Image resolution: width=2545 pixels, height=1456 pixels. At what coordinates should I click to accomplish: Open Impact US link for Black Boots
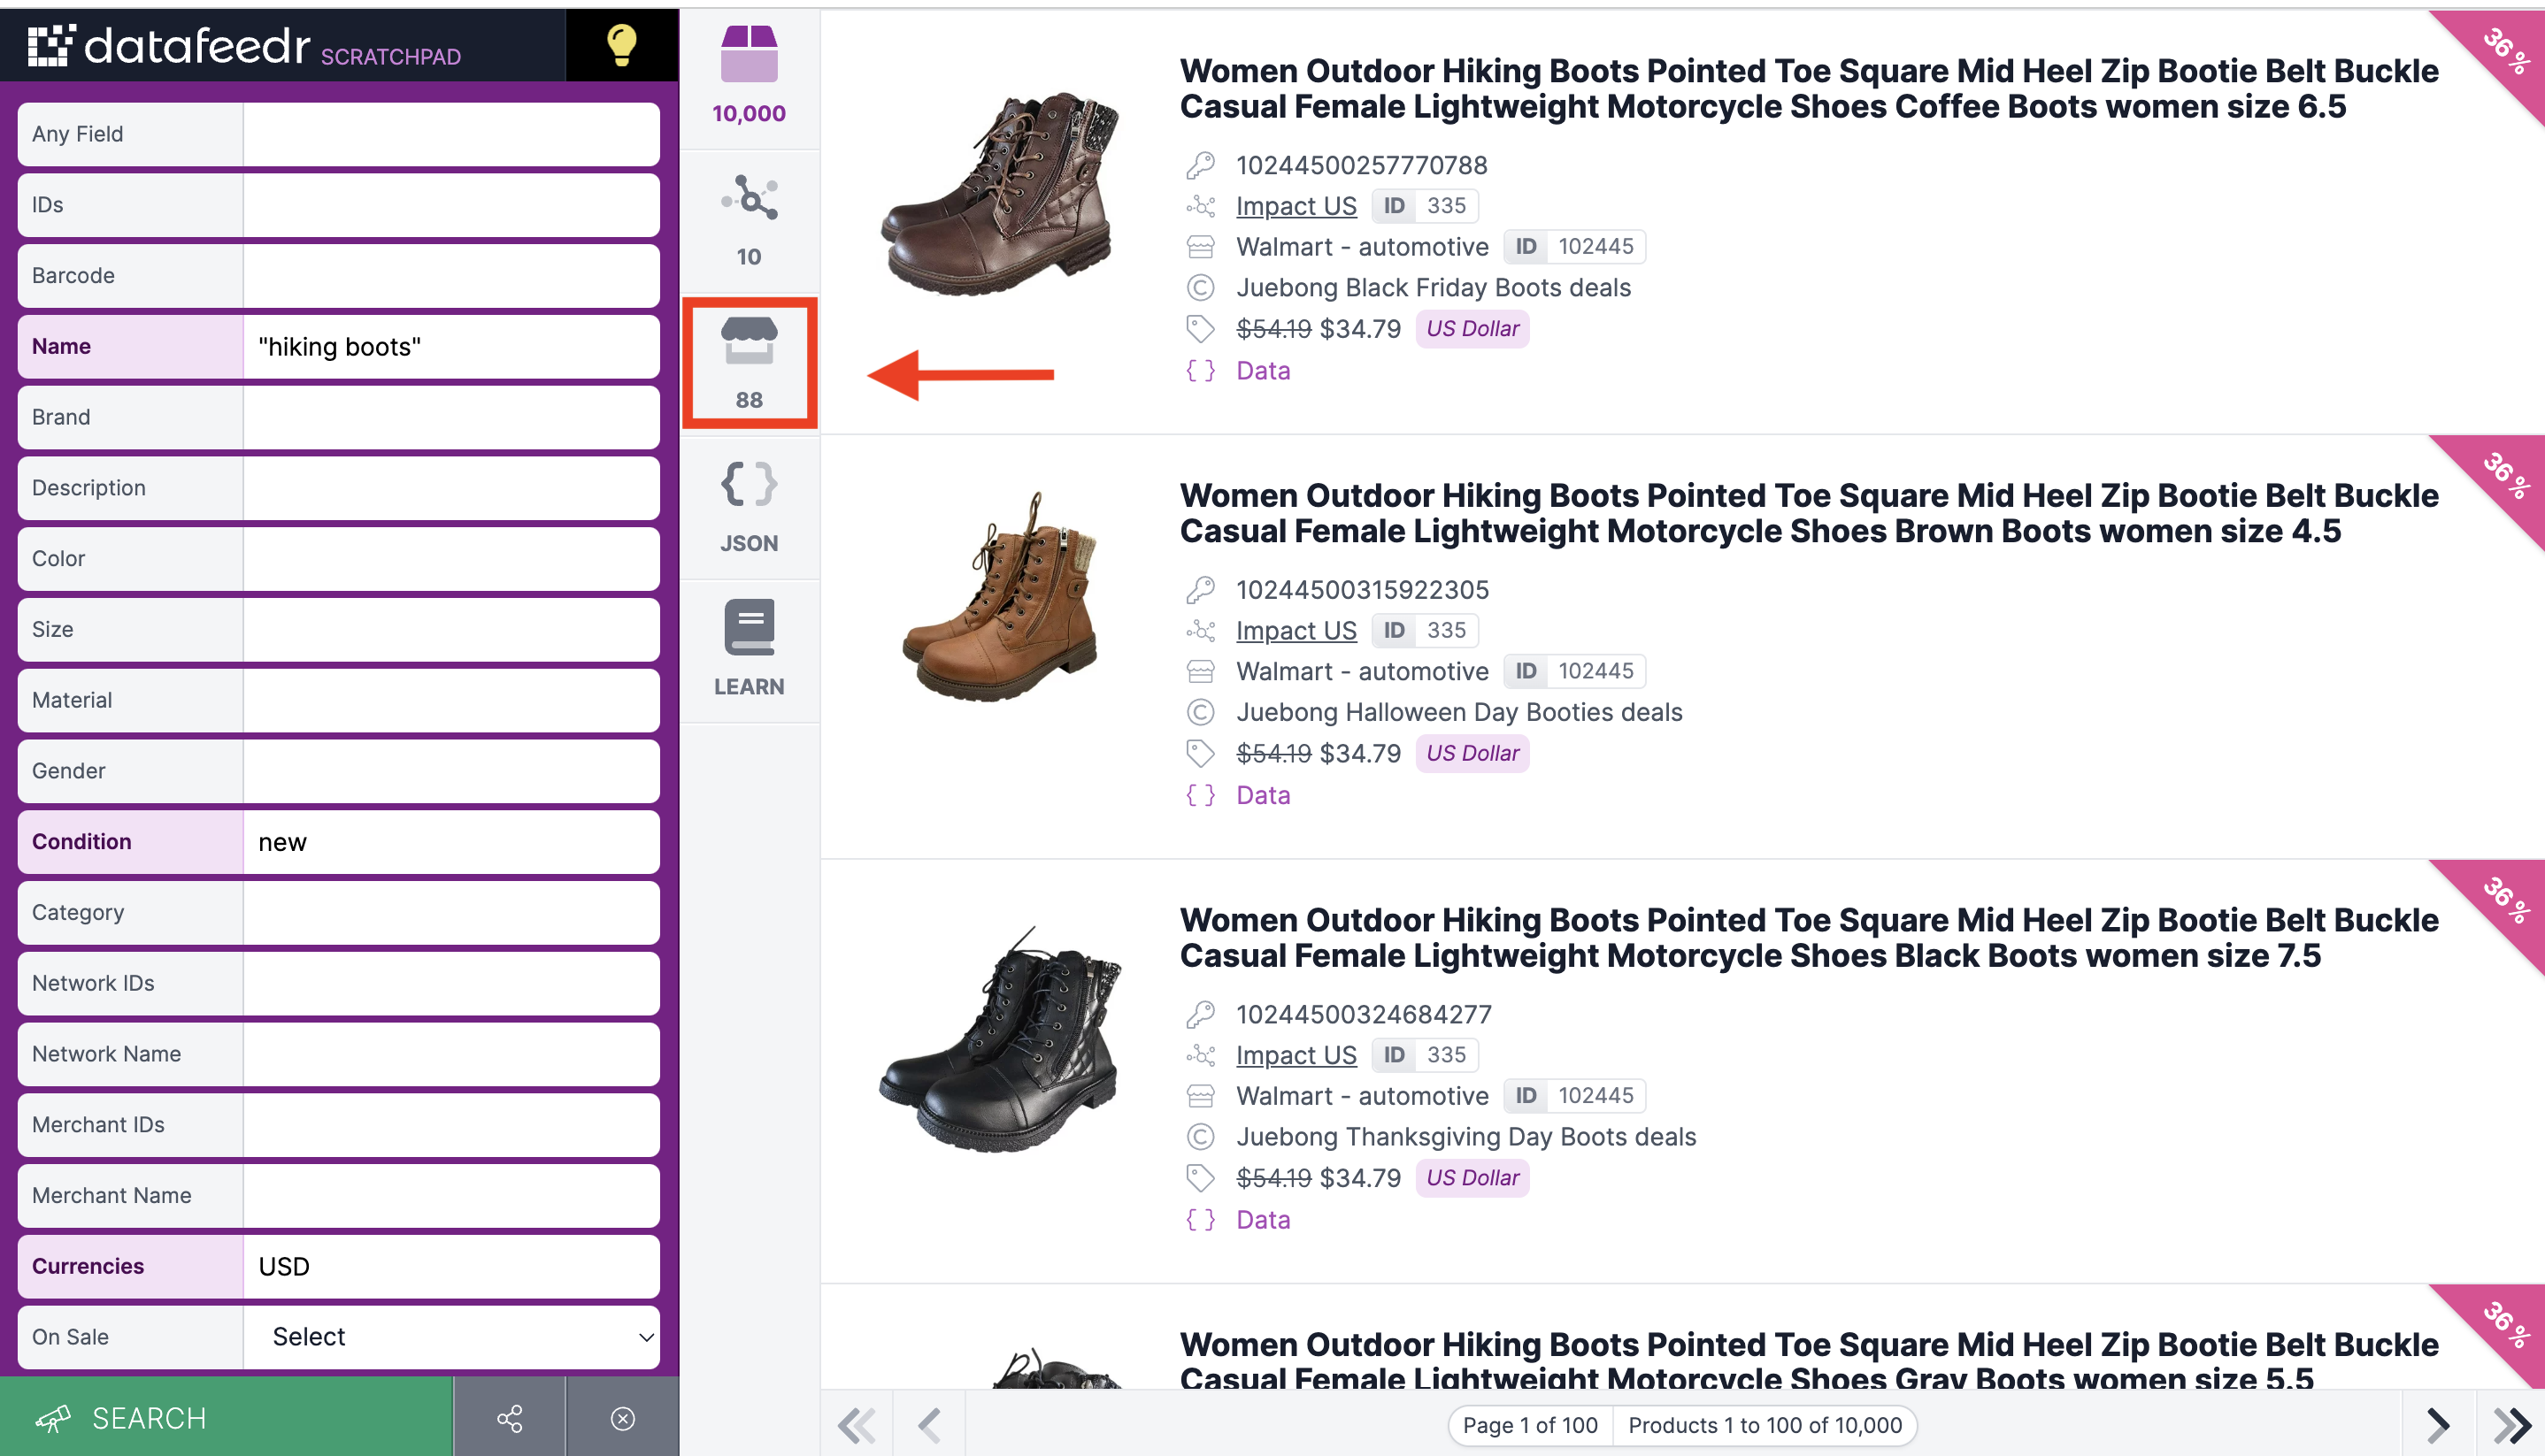click(x=1296, y=1055)
